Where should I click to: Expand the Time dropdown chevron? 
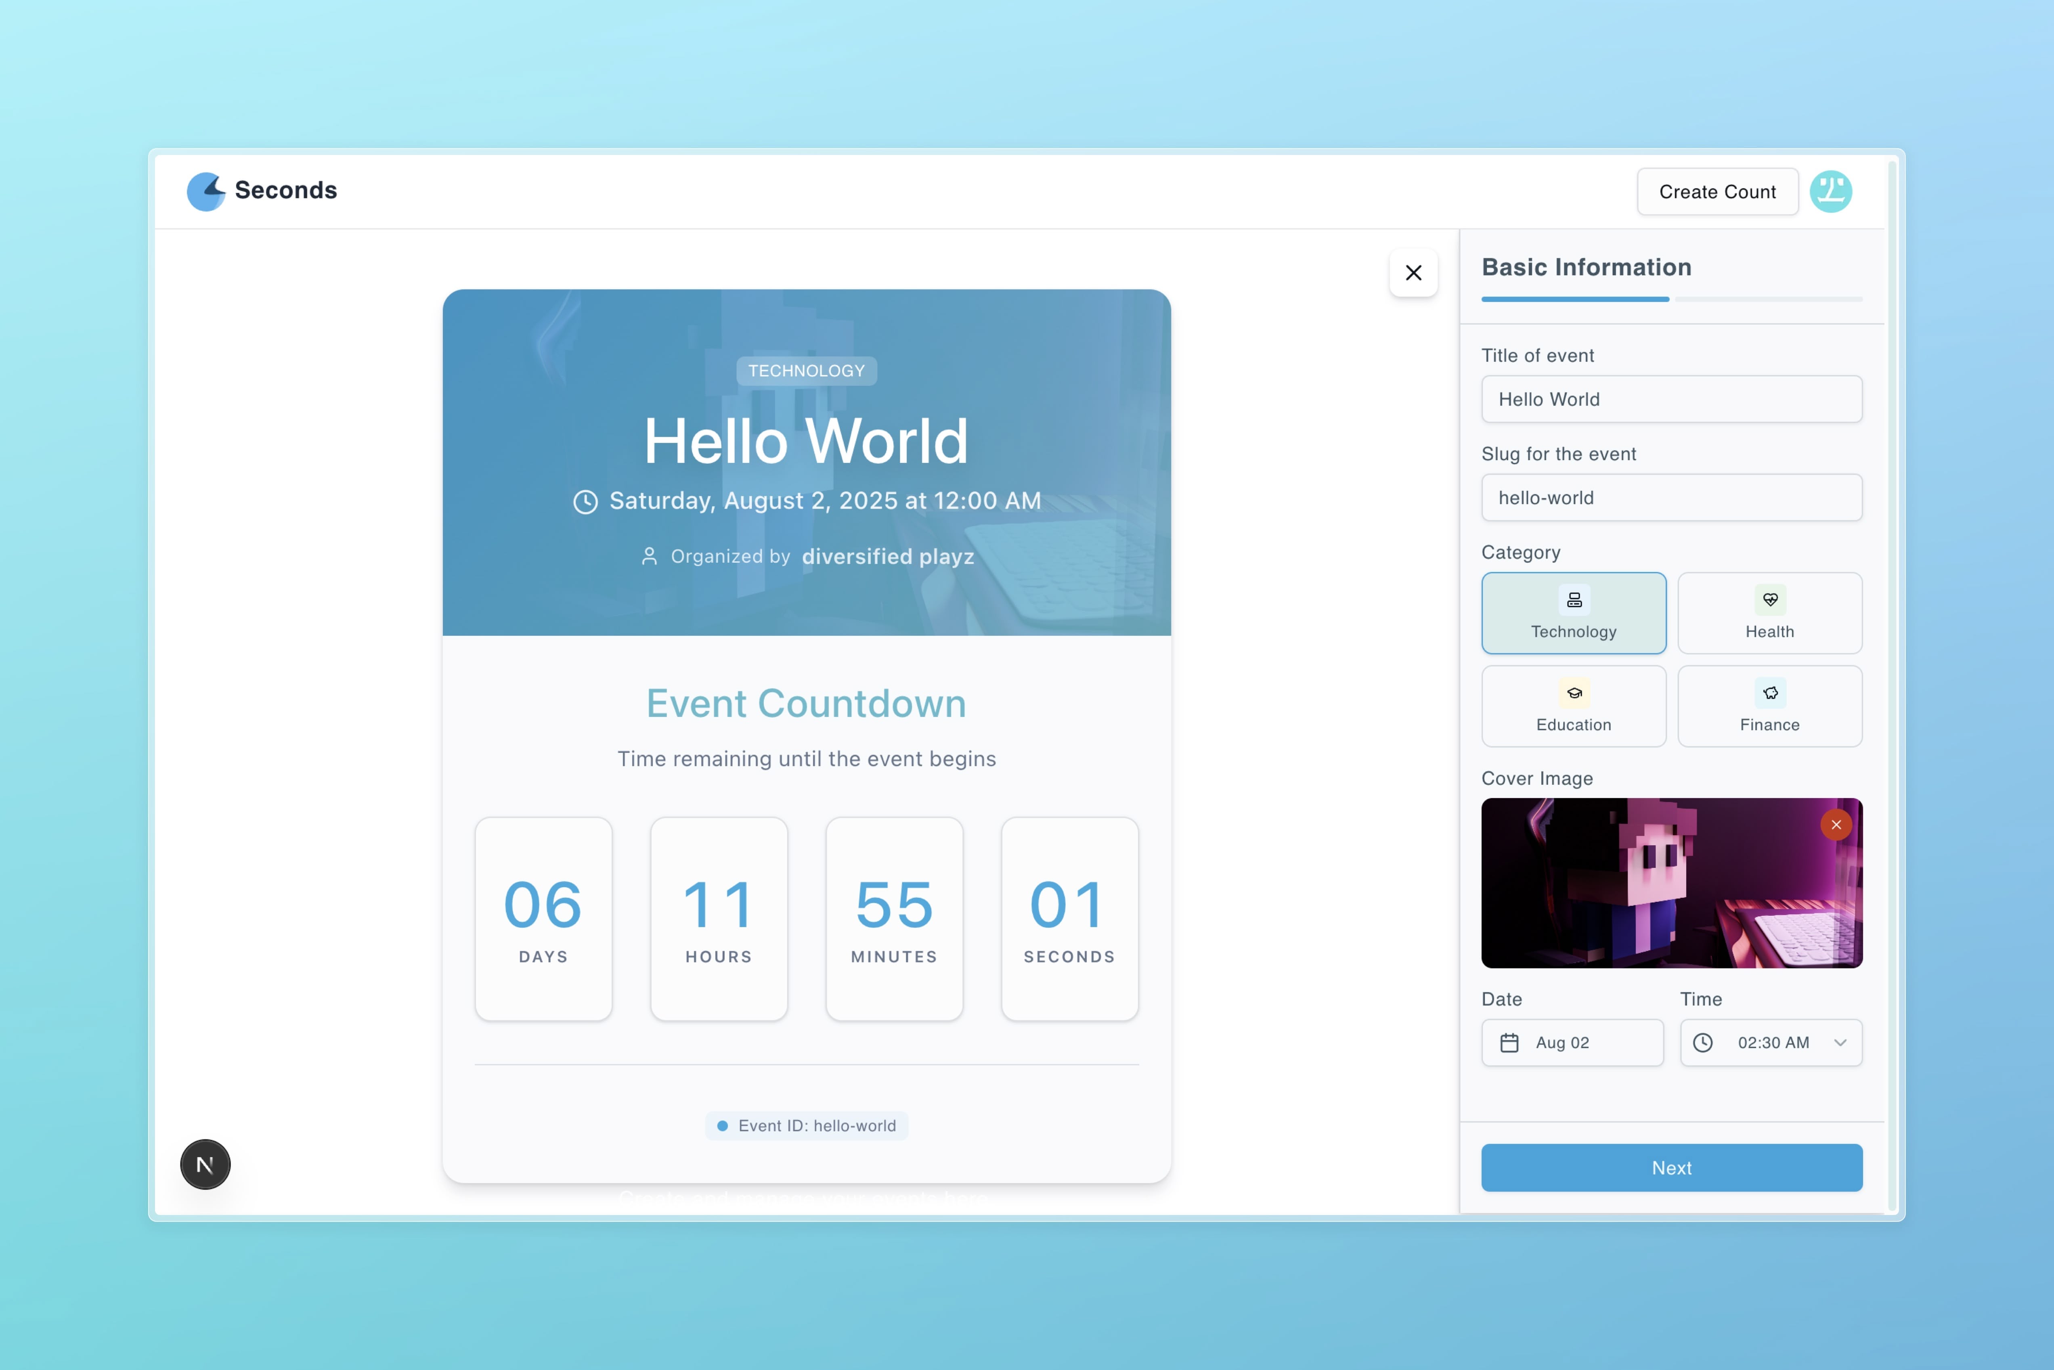pyautogui.click(x=1840, y=1042)
